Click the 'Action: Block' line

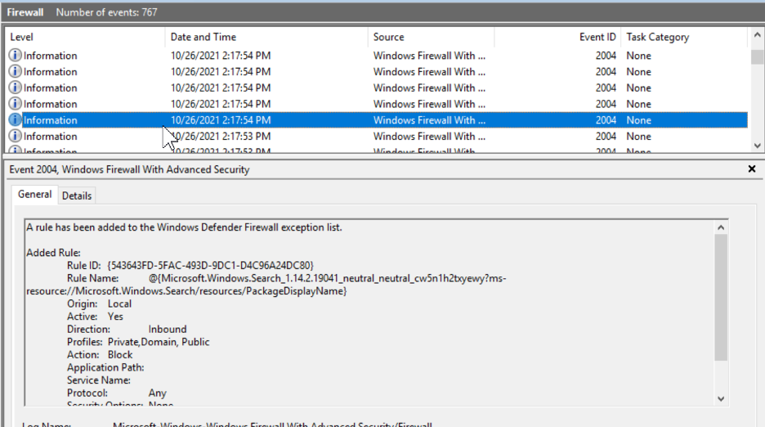(100, 355)
